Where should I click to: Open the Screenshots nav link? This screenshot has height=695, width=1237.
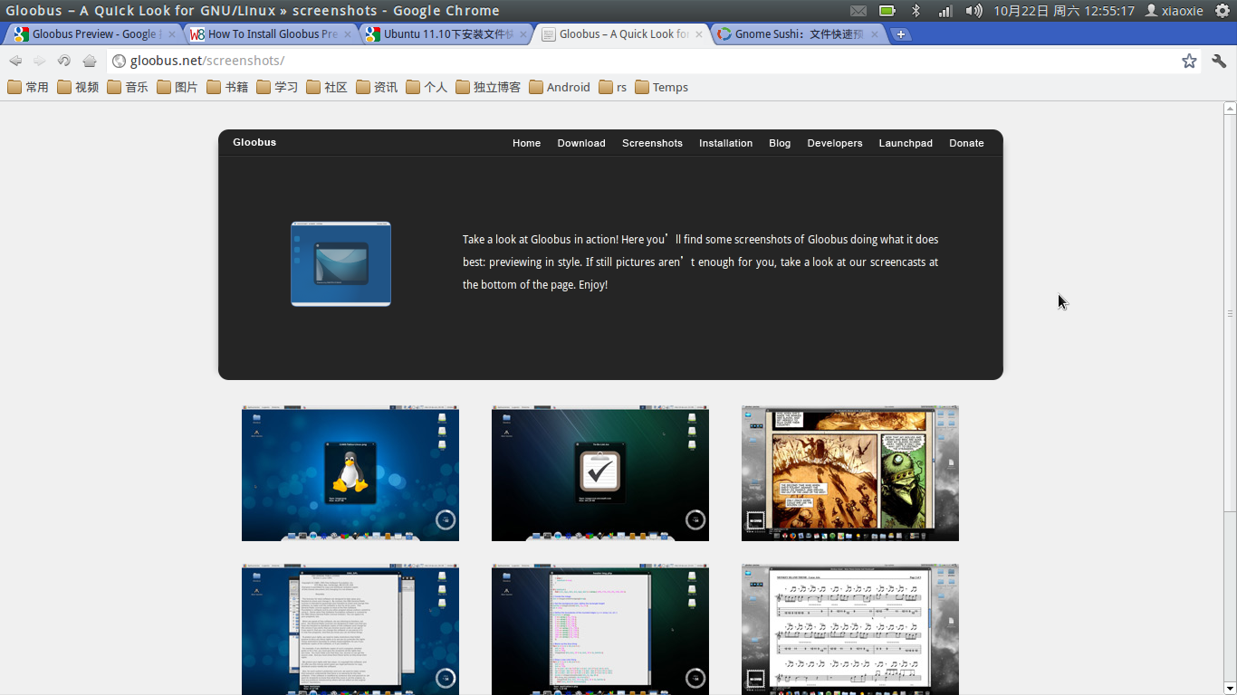click(x=652, y=143)
